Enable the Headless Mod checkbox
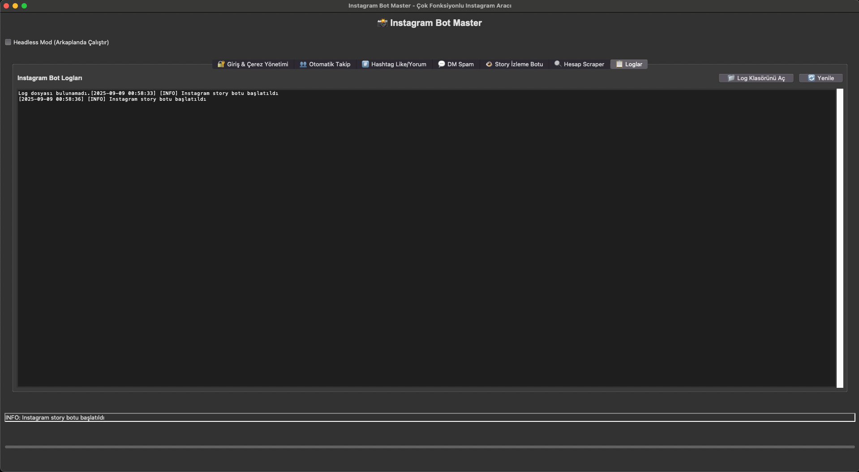The height and width of the screenshot is (472, 859). pyautogui.click(x=8, y=42)
